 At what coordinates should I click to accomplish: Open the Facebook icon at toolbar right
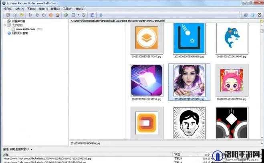pos(246,15)
